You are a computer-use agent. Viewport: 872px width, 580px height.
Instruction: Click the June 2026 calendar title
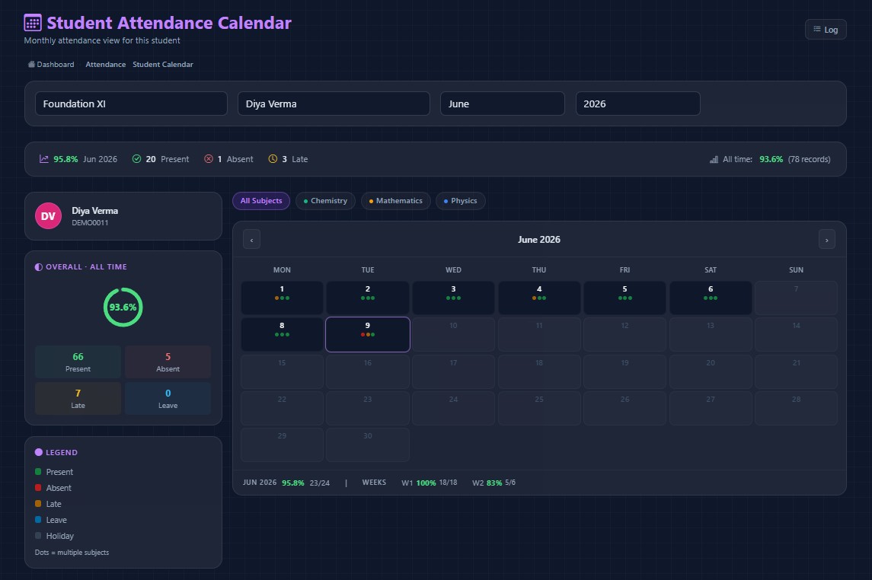539,240
